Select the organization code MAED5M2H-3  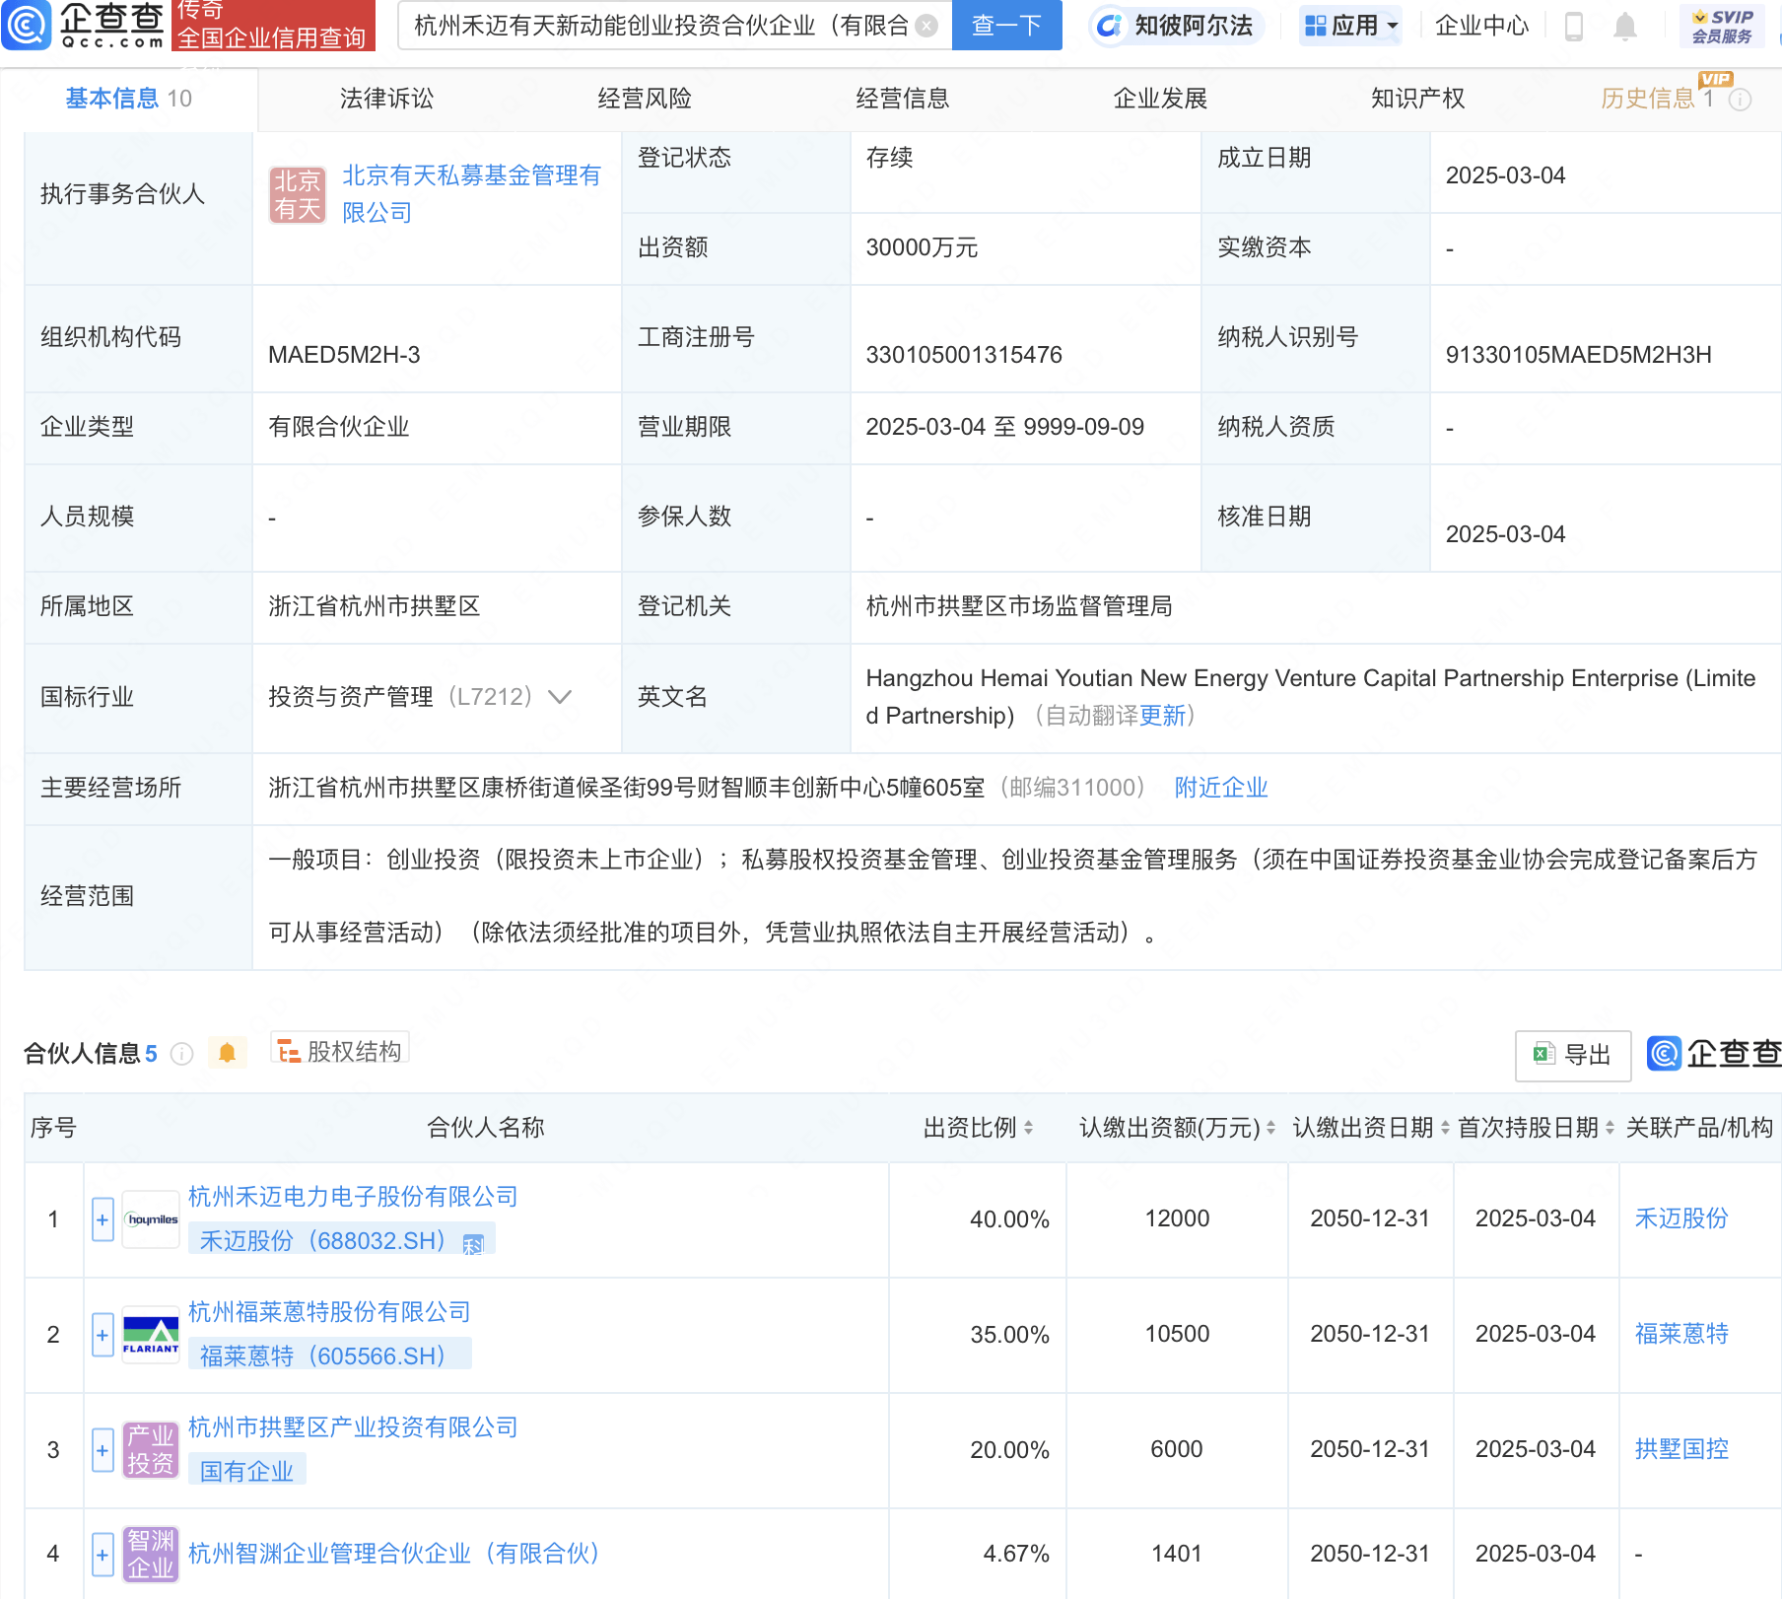(x=344, y=355)
